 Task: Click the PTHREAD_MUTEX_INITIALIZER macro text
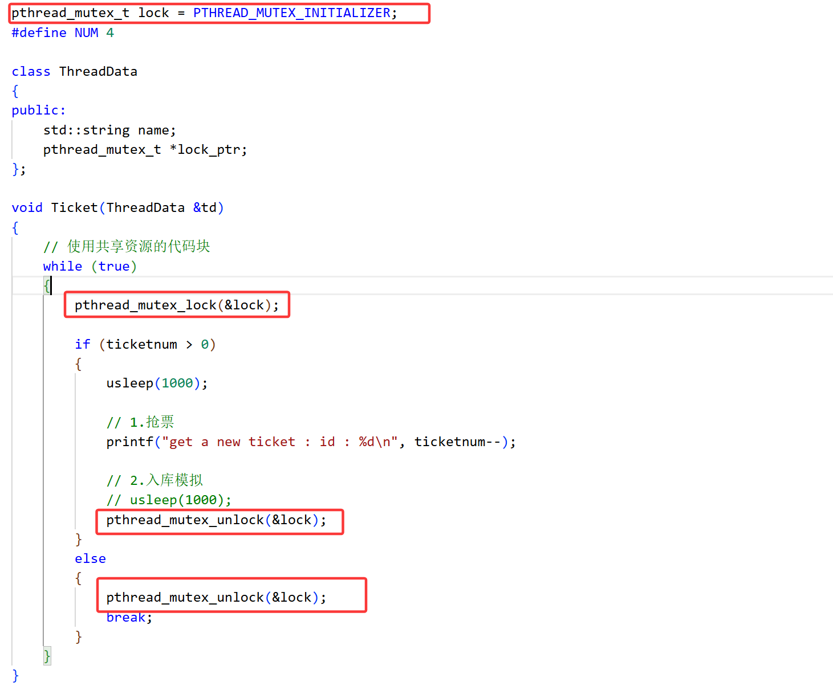point(292,13)
